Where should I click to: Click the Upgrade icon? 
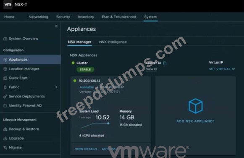pyautogui.click(x=5, y=138)
